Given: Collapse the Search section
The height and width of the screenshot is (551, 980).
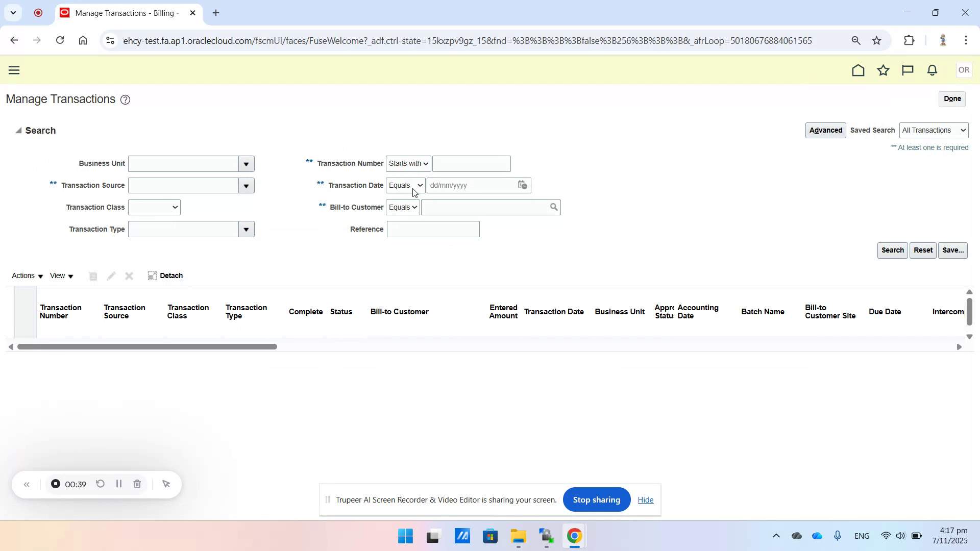Looking at the screenshot, I should pos(18,130).
